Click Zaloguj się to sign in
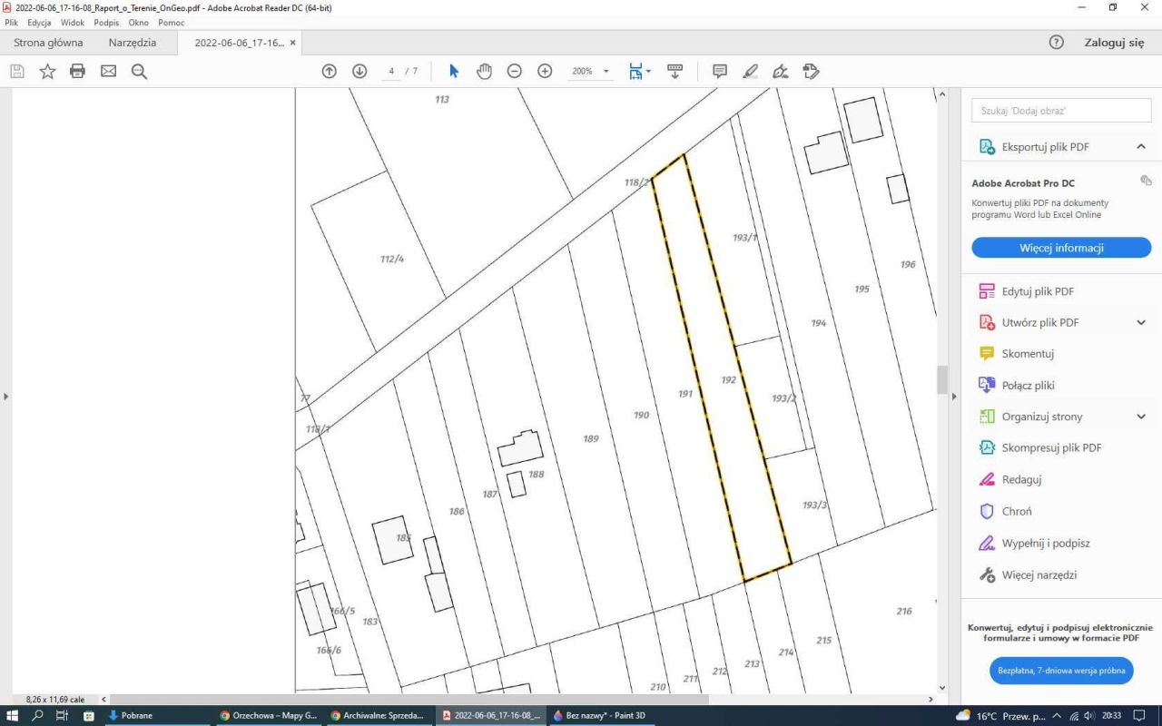 [x=1114, y=43]
